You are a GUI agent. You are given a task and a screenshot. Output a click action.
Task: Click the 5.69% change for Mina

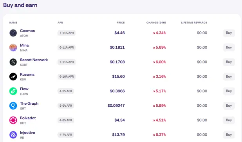click(x=159, y=47)
